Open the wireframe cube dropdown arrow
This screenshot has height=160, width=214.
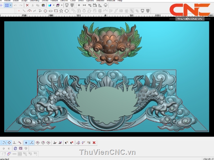62,5
